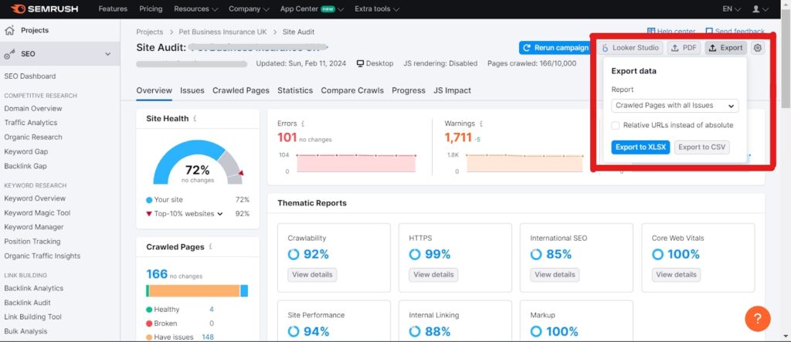The width and height of the screenshot is (791, 342).
Task: Click the Core Web Vitals ring icon
Action: pos(657,254)
